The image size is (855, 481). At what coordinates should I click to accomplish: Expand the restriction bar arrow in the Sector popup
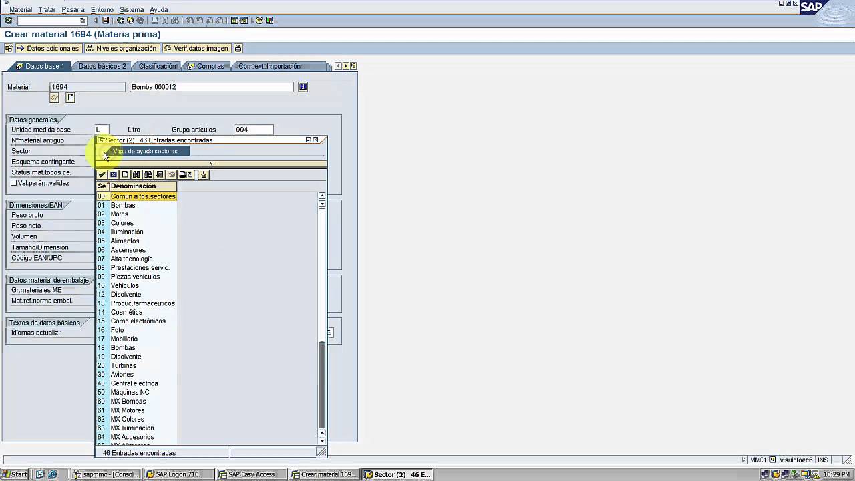point(212,163)
